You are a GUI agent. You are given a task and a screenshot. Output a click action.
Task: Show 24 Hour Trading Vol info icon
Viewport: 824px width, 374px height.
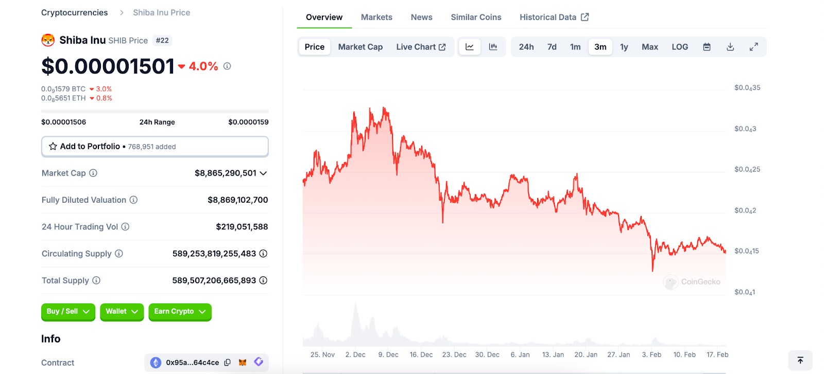pyautogui.click(x=125, y=226)
